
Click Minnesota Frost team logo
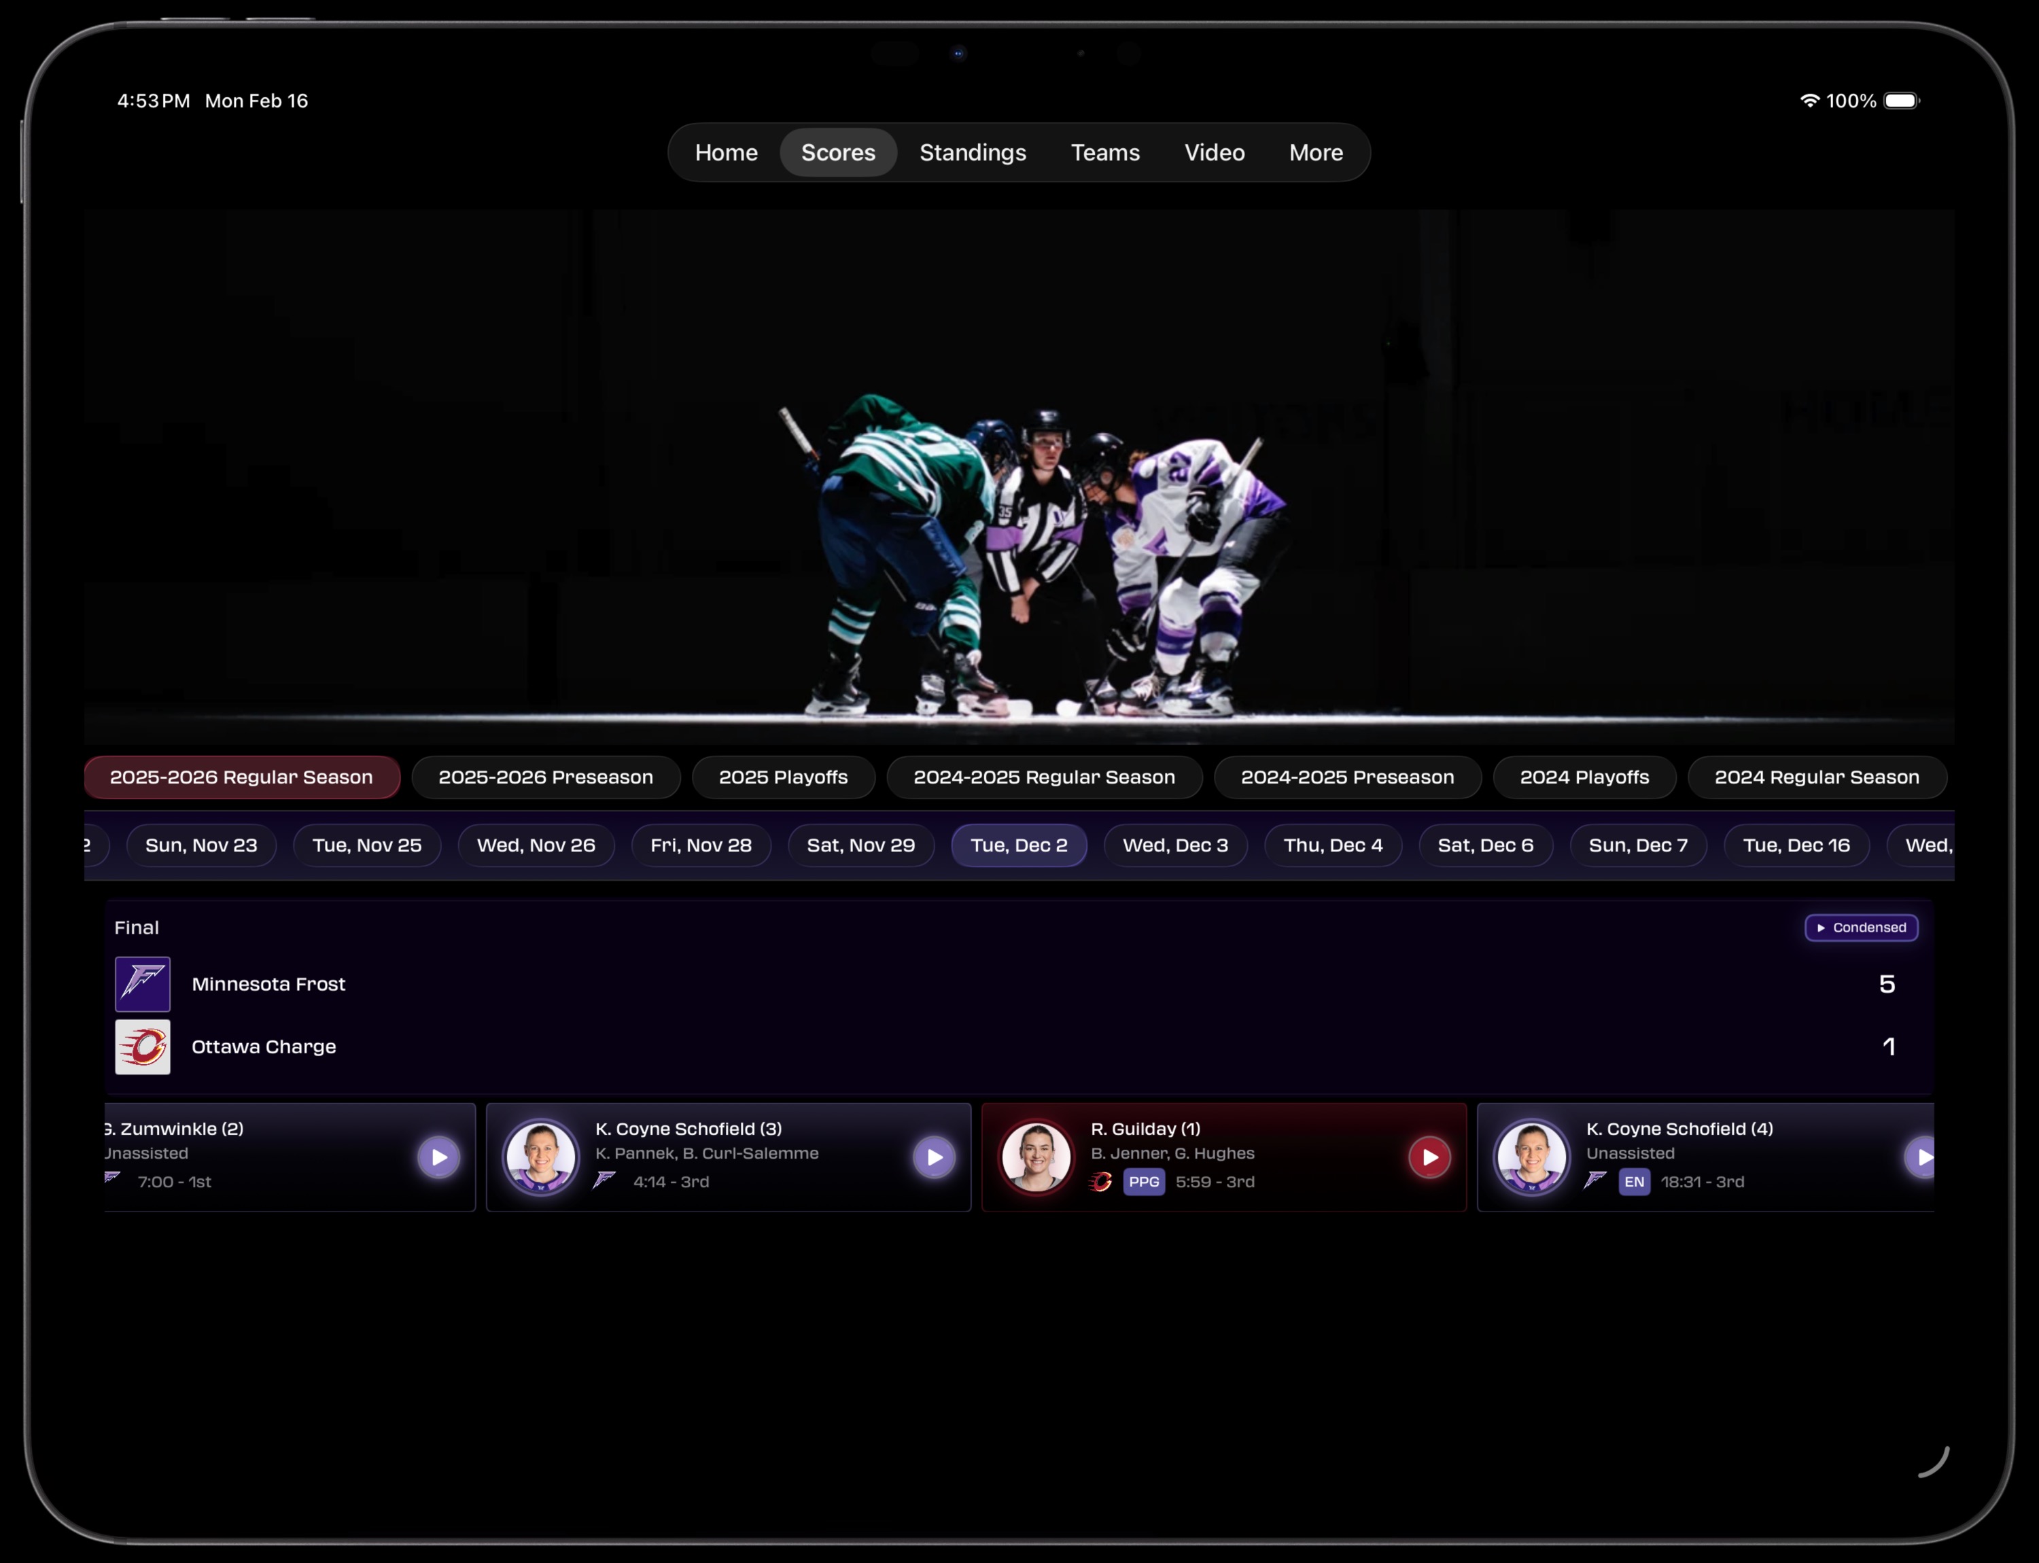(x=142, y=983)
